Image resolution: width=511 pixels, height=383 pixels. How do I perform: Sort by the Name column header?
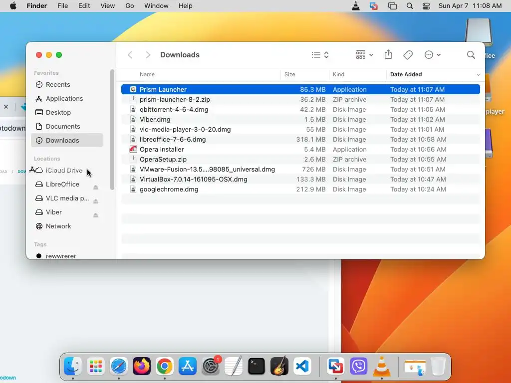[x=147, y=75]
